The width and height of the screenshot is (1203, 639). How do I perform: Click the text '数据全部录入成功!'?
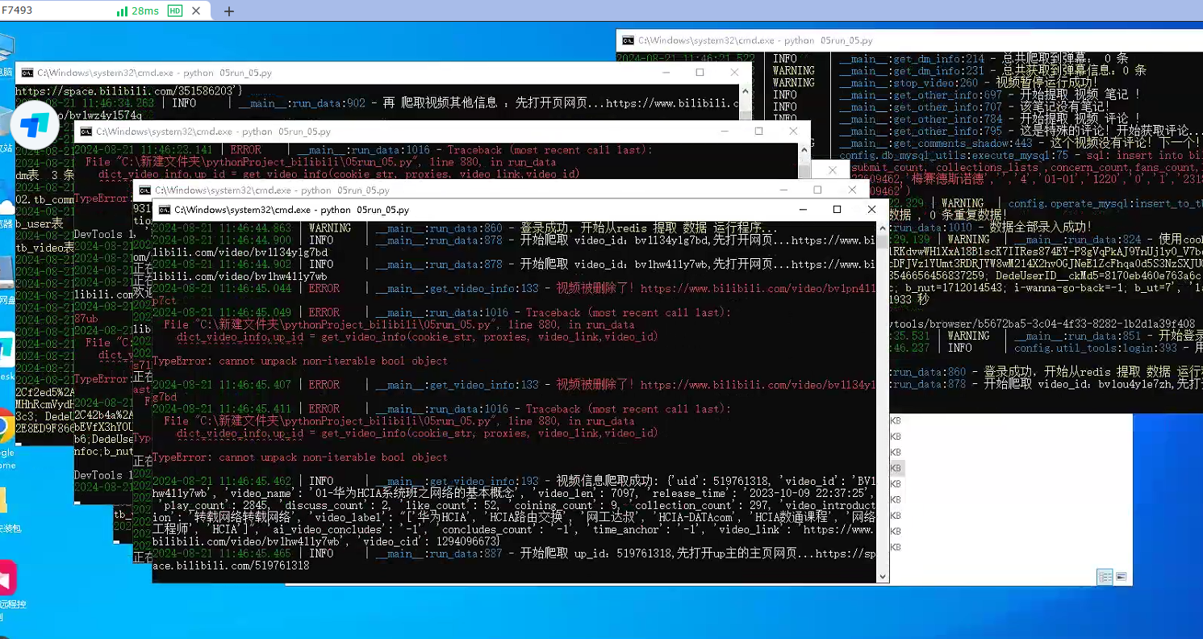[1041, 228]
